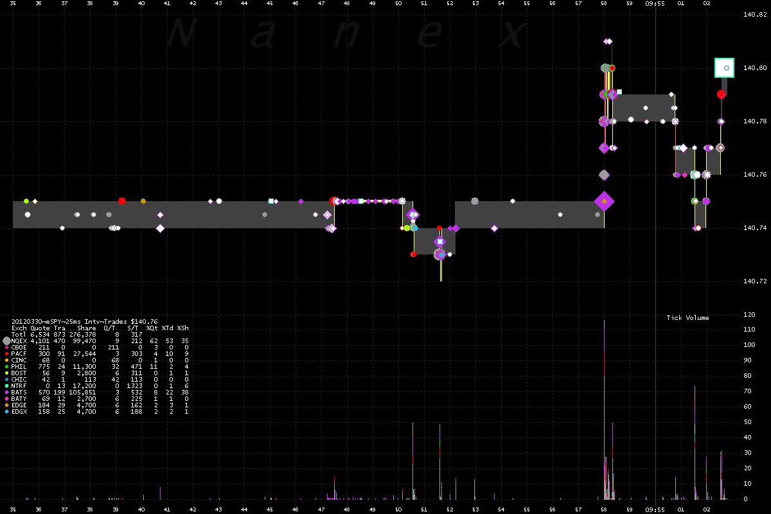
Task: Select the 09:55 label on the bottom time axis
Action: [x=655, y=509]
